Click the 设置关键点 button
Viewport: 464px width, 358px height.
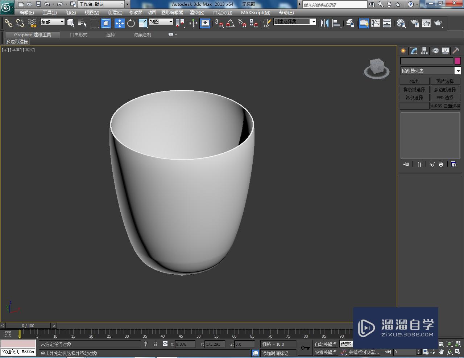(x=326, y=352)
